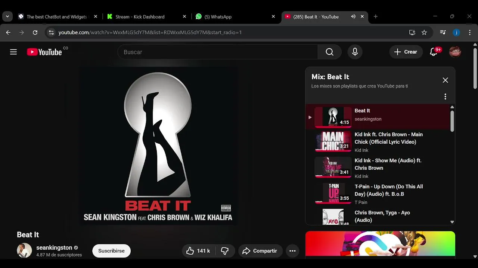The width and height of the screenshot is (478, 268).
Task: Click the browser address bar URL
Action: [150, 32]
